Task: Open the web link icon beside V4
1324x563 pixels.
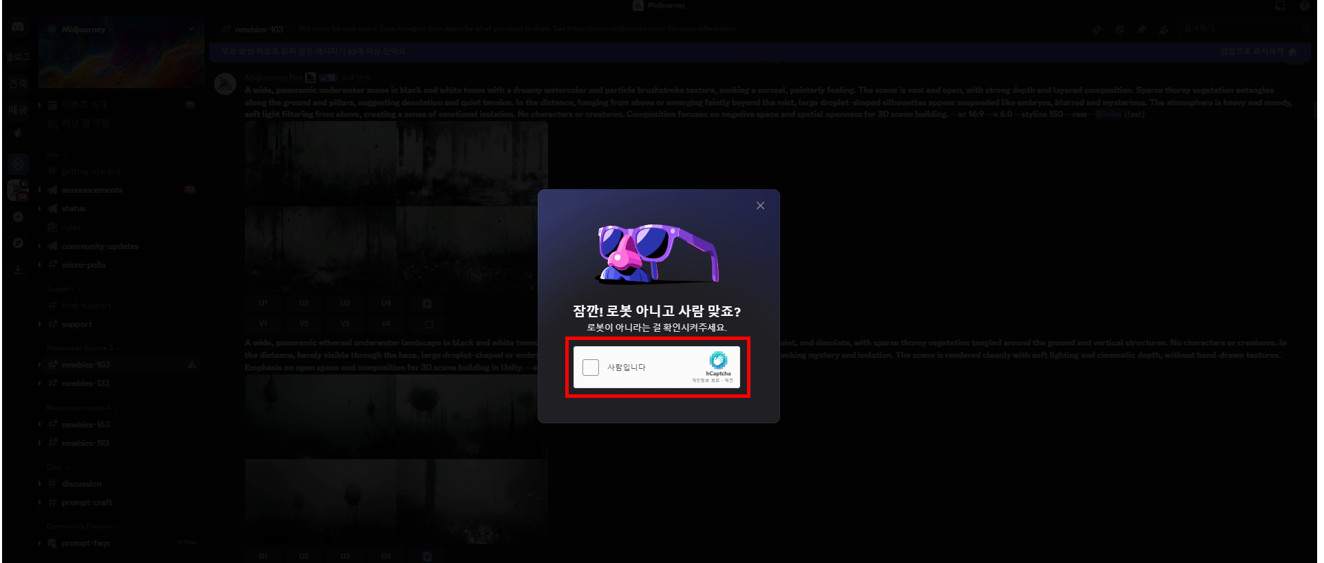Action: tap(428, 323)
